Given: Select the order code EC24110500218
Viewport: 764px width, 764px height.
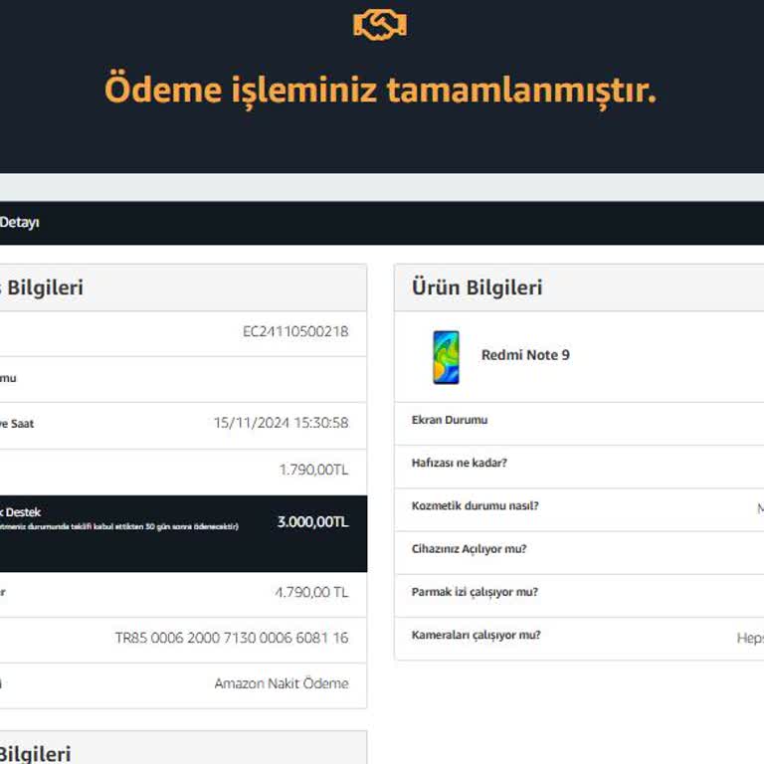Looking at the screenshot, I should (295, 332).
